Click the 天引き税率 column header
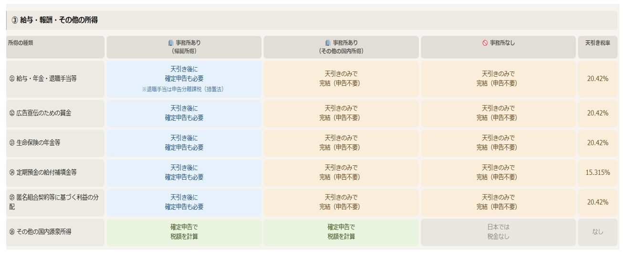The width and height of the screenshot is (623, 253). click(x=597, y=43)
